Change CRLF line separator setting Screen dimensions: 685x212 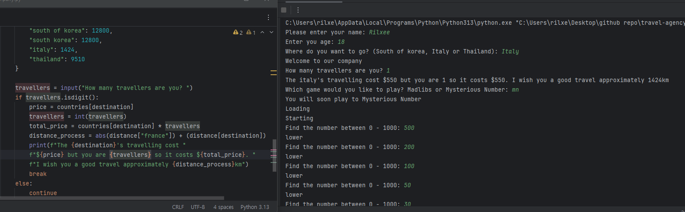coord(178,207)
